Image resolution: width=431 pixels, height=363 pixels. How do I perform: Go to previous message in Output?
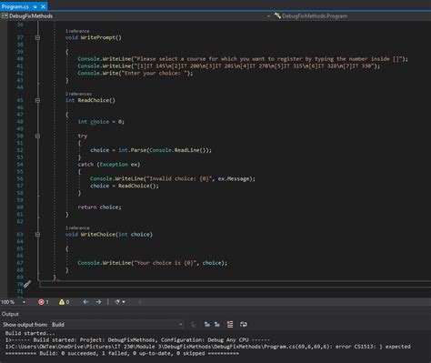207,325
